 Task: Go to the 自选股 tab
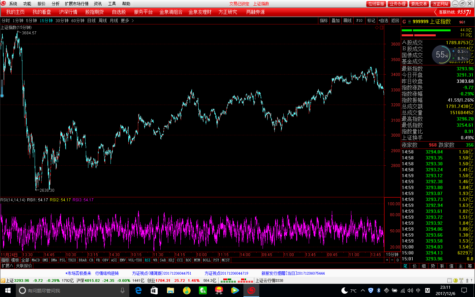click(119, 12)
